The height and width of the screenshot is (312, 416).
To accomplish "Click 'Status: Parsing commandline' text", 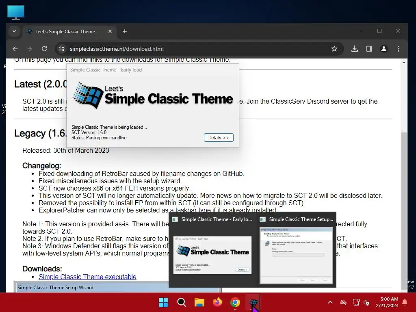I will tap(99, 138).
